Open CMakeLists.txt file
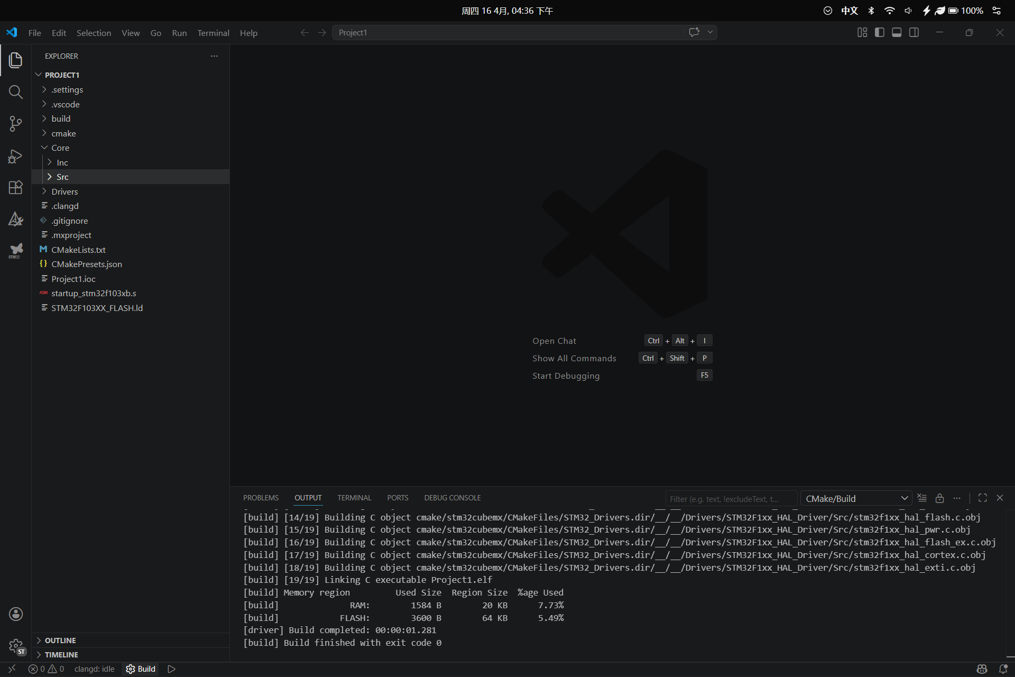The image size is (1015, 677). pos(130,250)
